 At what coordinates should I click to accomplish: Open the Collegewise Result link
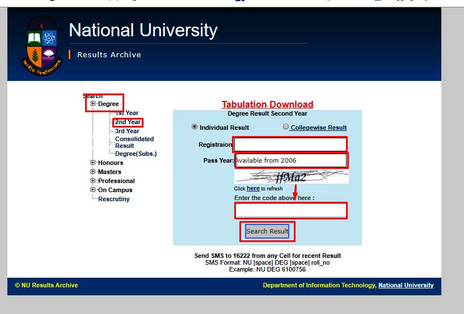pos(319,128)
